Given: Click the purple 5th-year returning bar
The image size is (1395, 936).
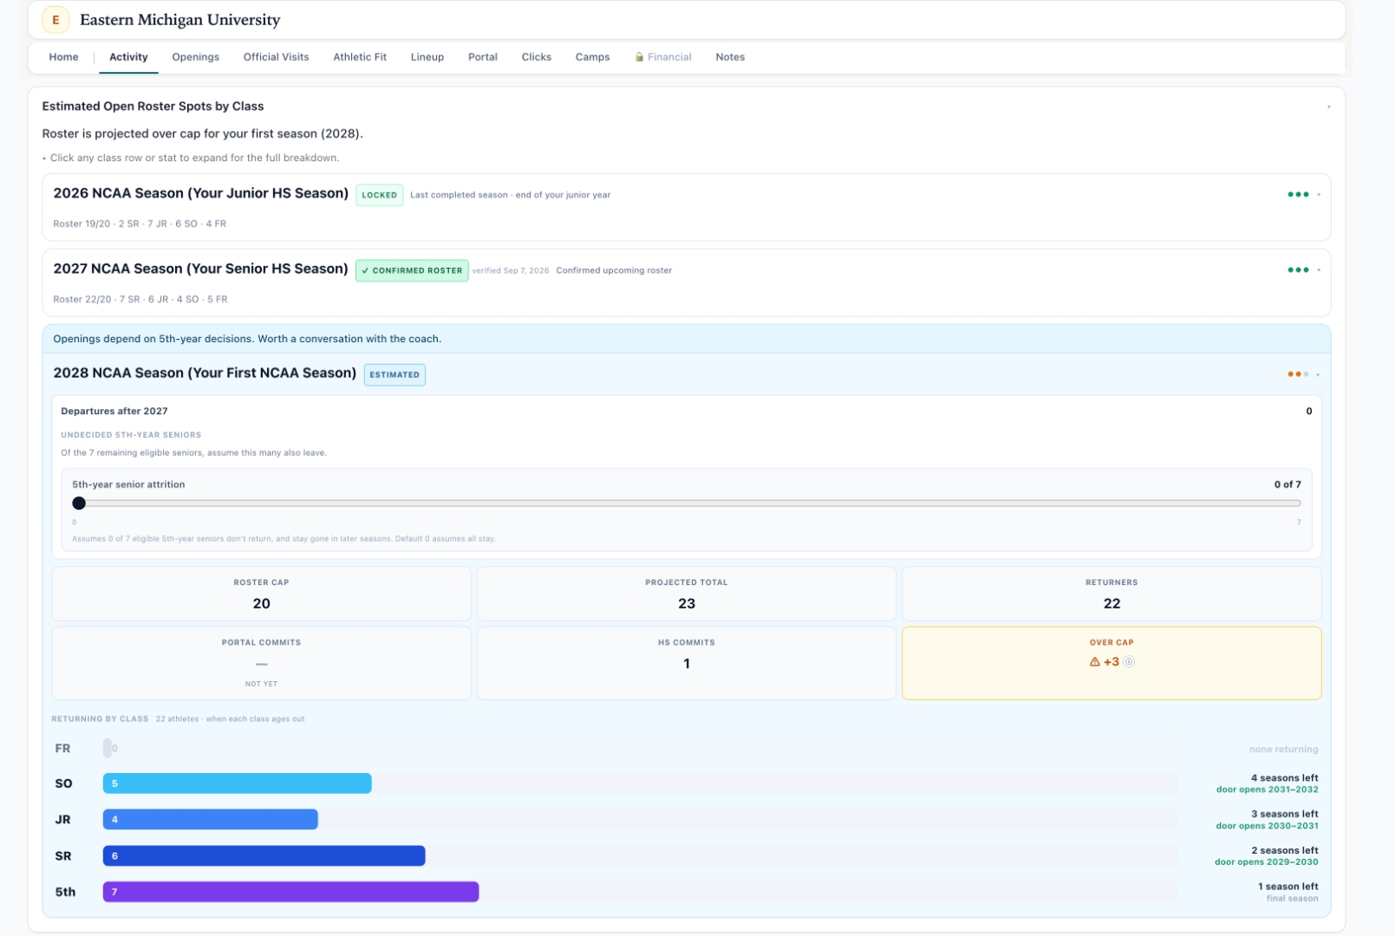Looking at the screenshot, I should pyautogui.click(x=290, y=892).
